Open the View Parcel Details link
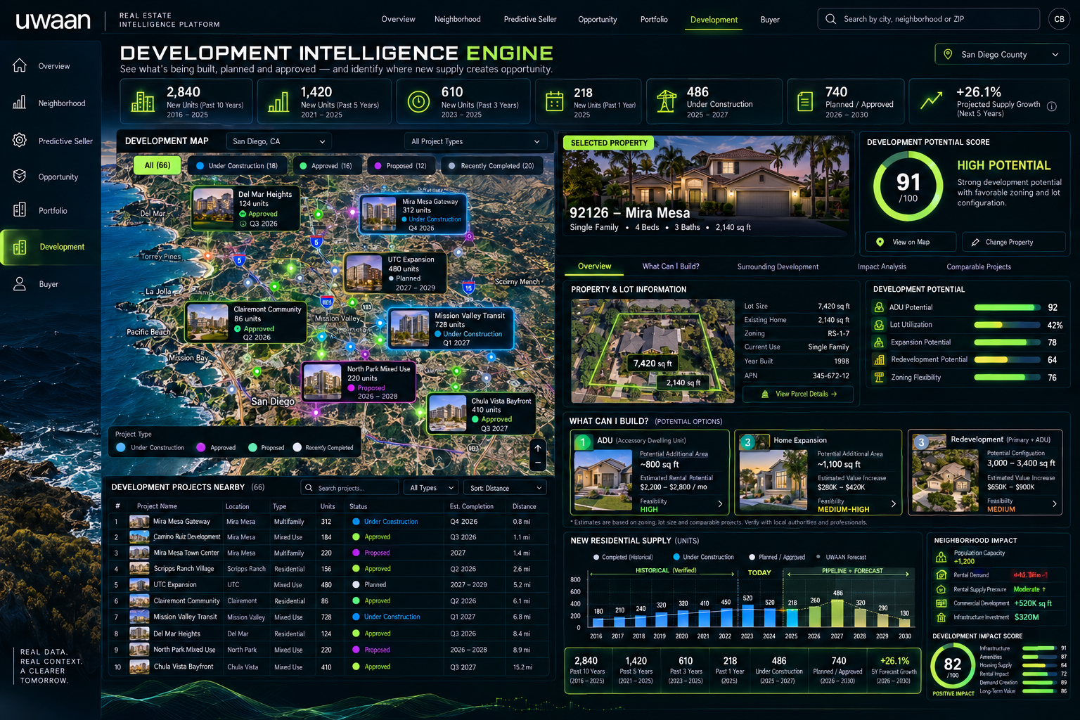 pos(798,394)
